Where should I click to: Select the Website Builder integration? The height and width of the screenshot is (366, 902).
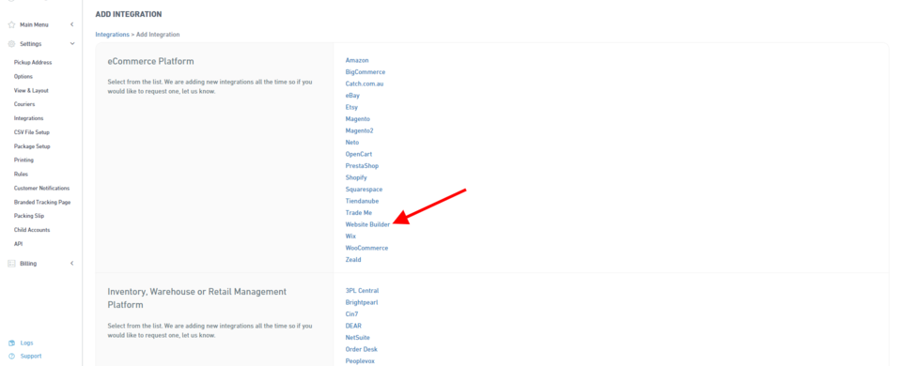(x=367, y=224)
